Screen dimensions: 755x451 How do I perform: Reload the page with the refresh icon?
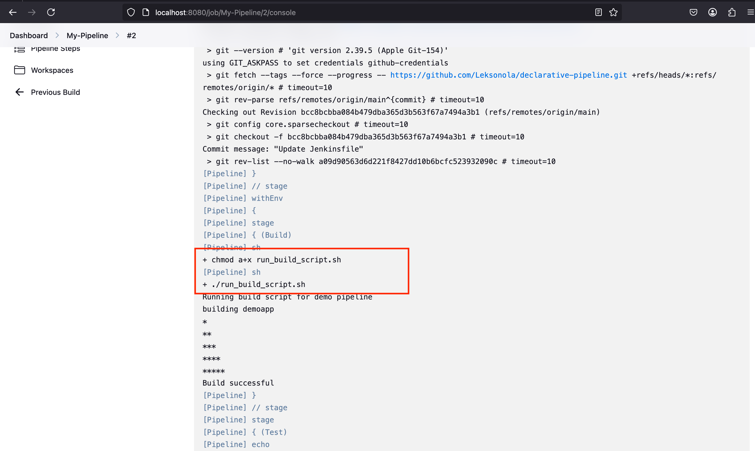coord(51,12)
